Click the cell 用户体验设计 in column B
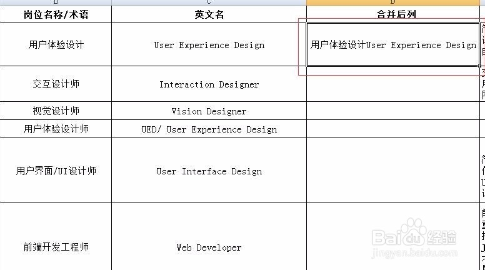 pyautogui.click(x=56, y=44)
